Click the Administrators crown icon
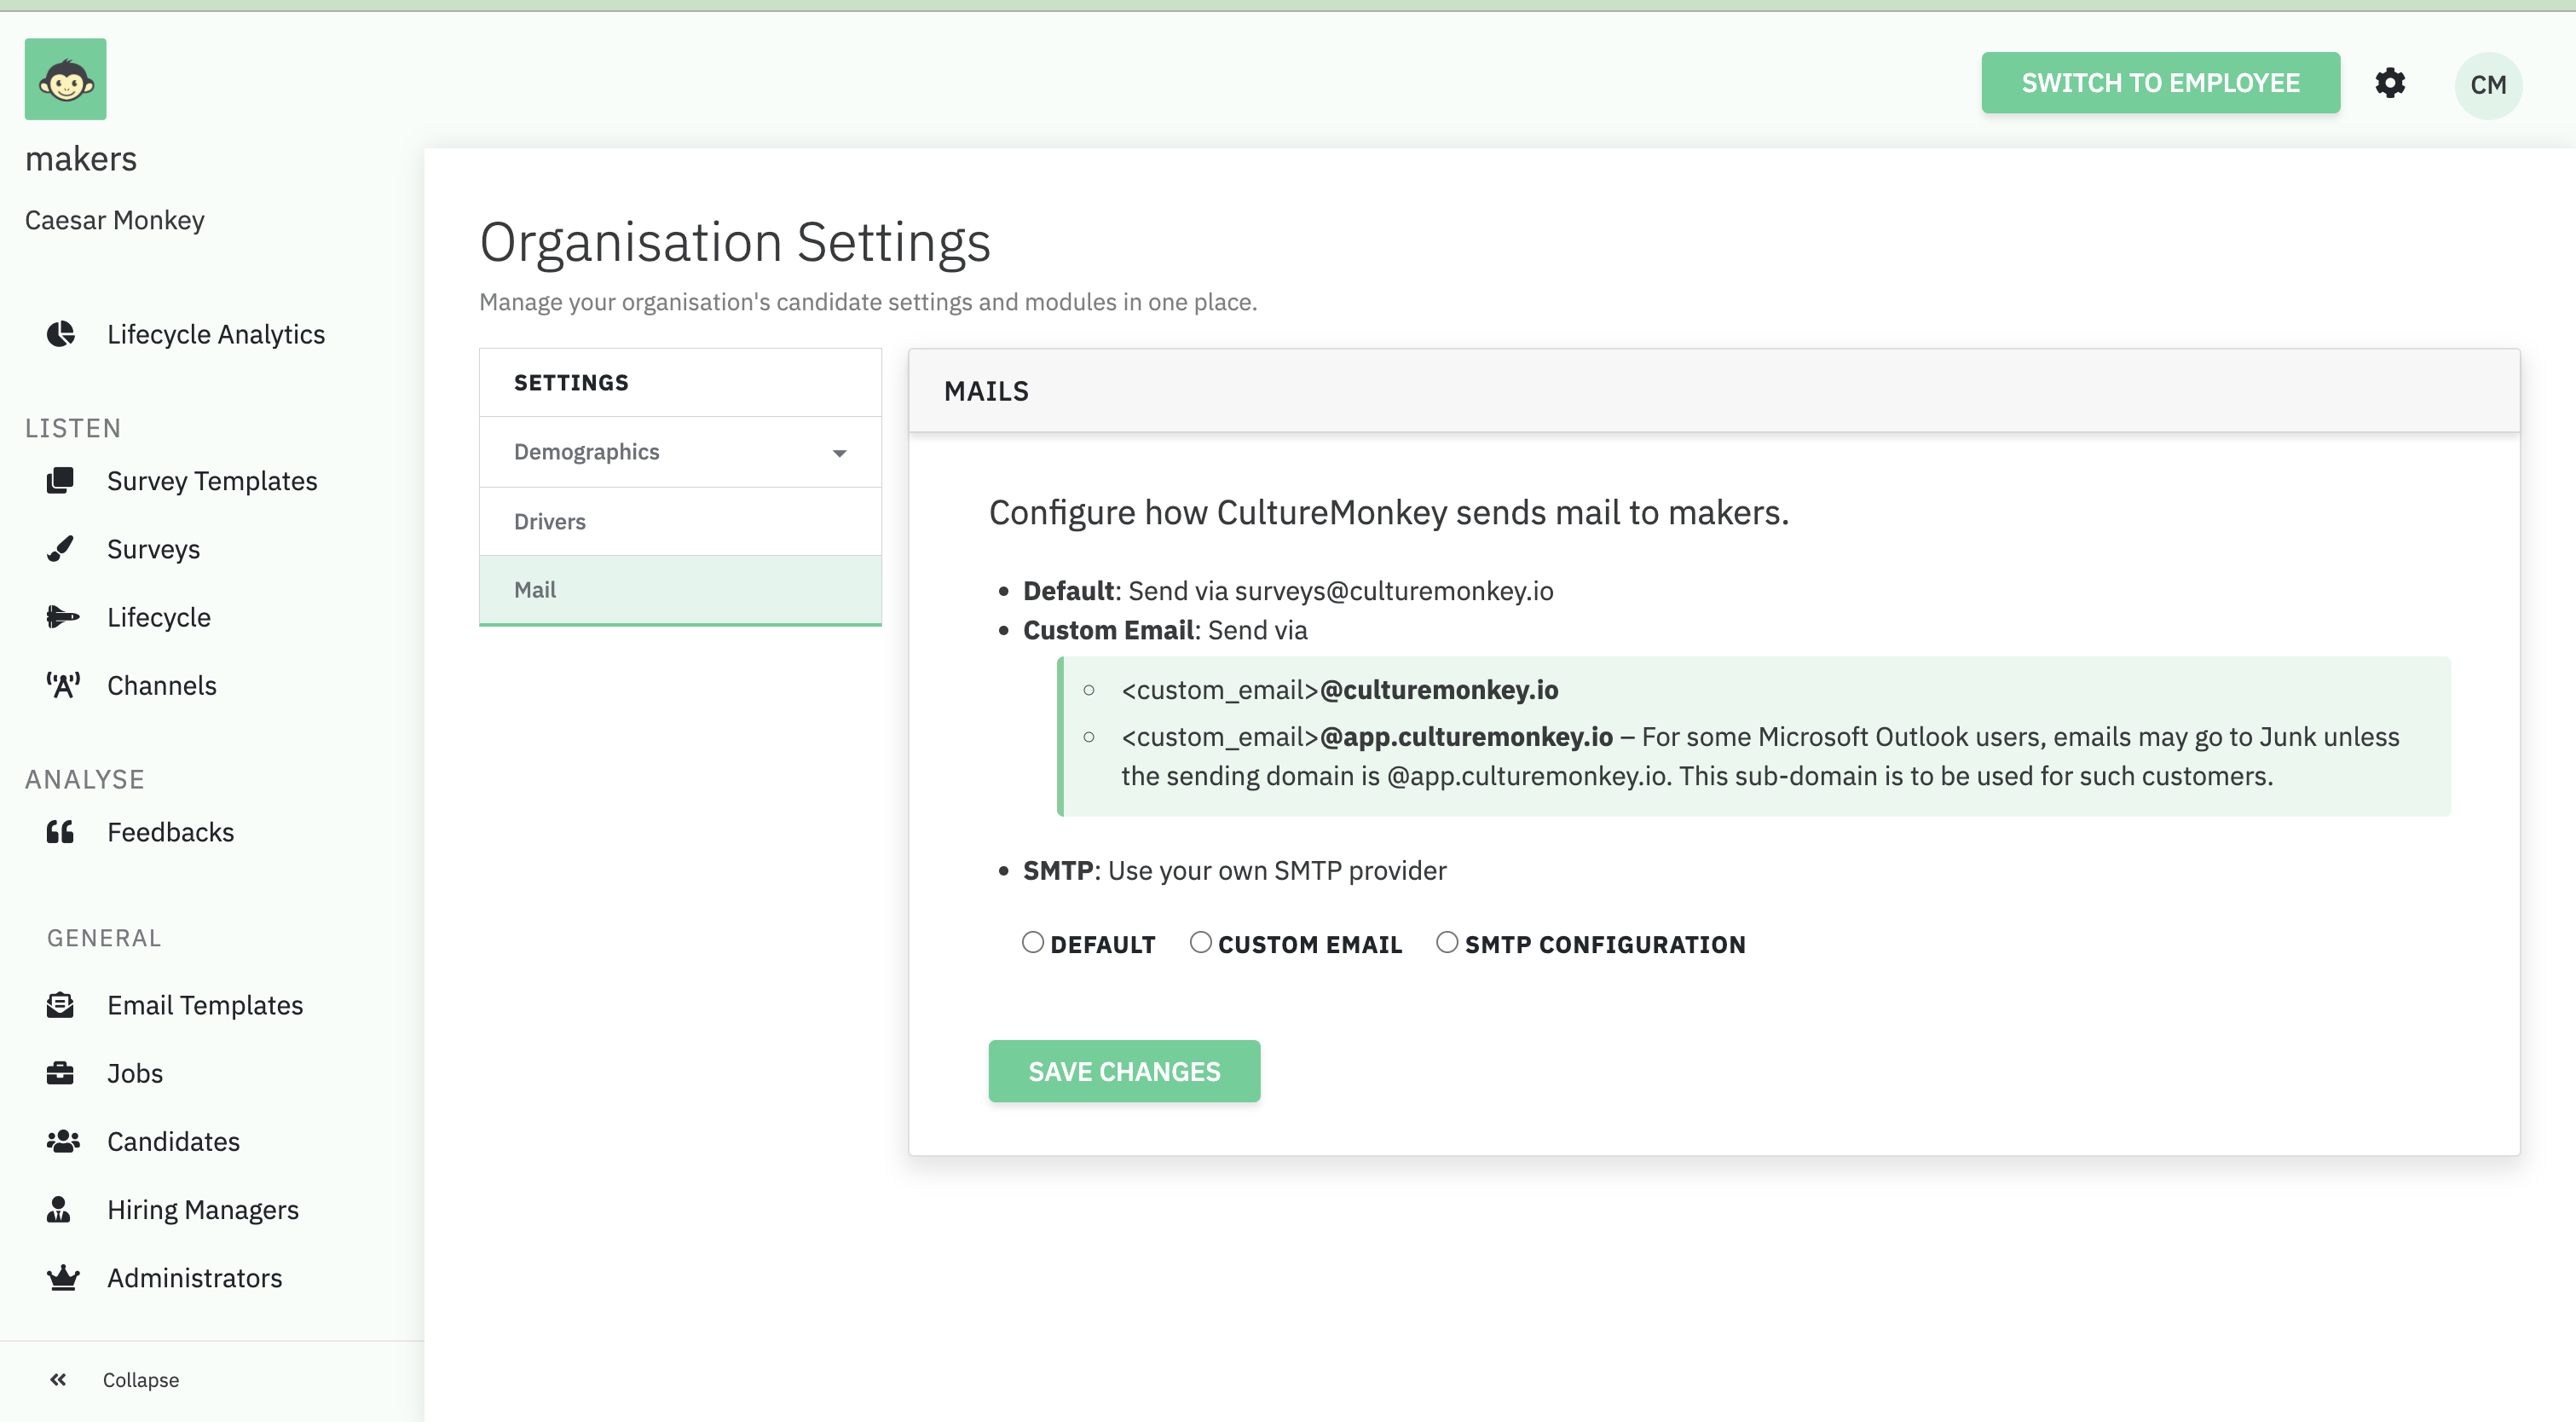 (x=63, y=1277)
